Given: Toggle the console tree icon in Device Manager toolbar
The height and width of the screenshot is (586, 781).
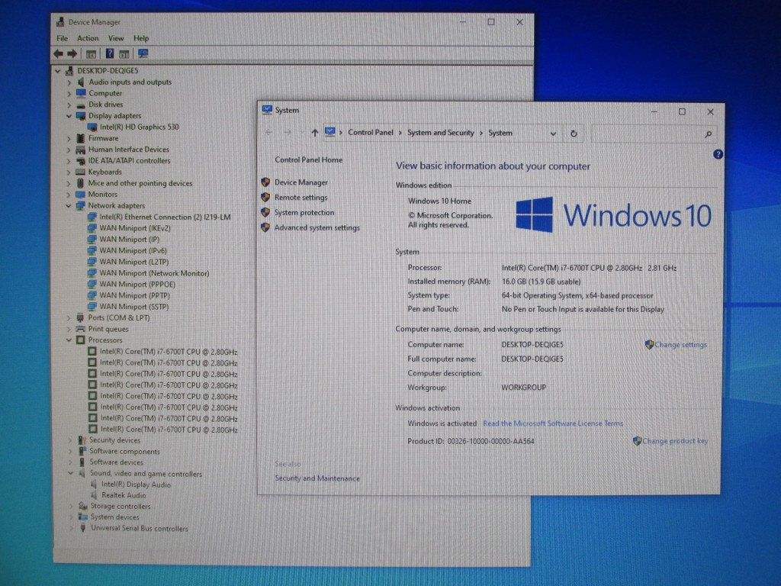Looking at the screenshot, I should point(91,54).
